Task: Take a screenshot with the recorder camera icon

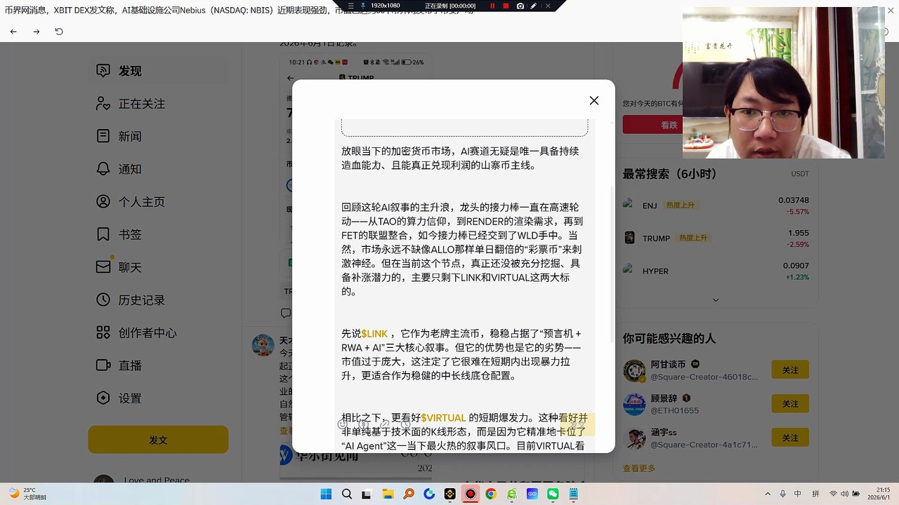Action: tap(520, 6)
